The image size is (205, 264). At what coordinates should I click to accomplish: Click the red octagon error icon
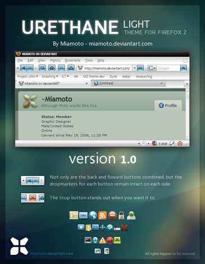[110, 240]
